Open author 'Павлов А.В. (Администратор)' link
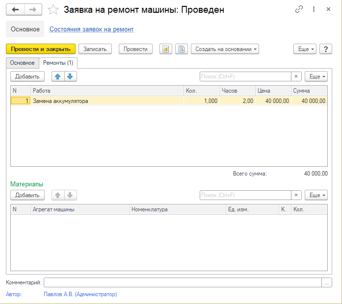The image size is (342, 304). point(80,294)
